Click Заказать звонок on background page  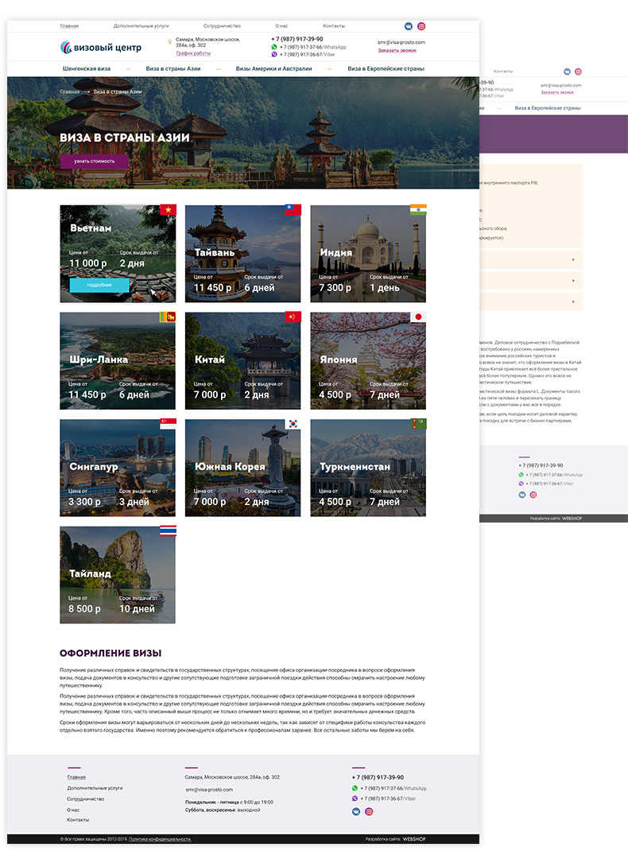(557, 92)
